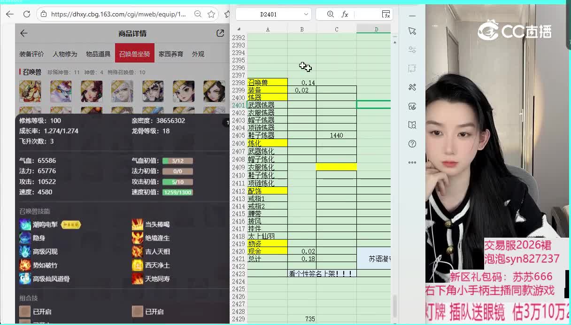This screenshot has width=571, height=325.
Task: Click the 高级仙风道骨 skill icon
Action: [x=25, y=279]
